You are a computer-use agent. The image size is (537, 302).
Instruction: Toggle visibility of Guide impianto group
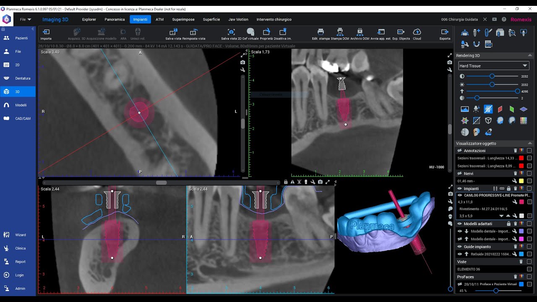pyautogui.click(x=460, y=247)
